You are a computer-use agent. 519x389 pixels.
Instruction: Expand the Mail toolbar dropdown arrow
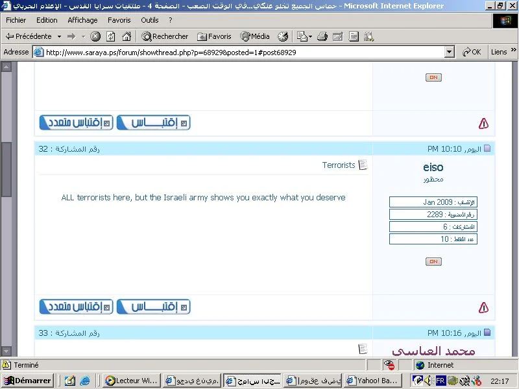point(312,36)
